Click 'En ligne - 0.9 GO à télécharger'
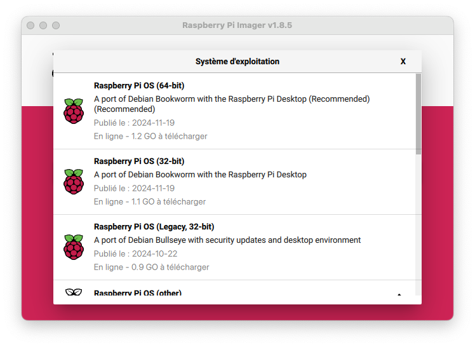The image size is (475, 347). tap(152, 268)
